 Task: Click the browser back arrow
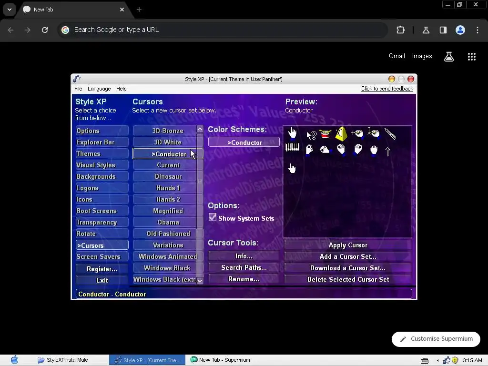[x=10, y=30]
